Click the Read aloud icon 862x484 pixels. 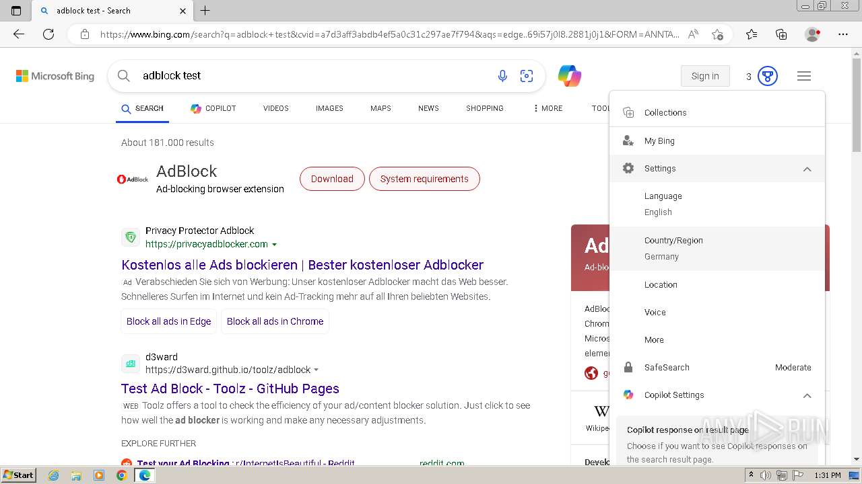693,34
